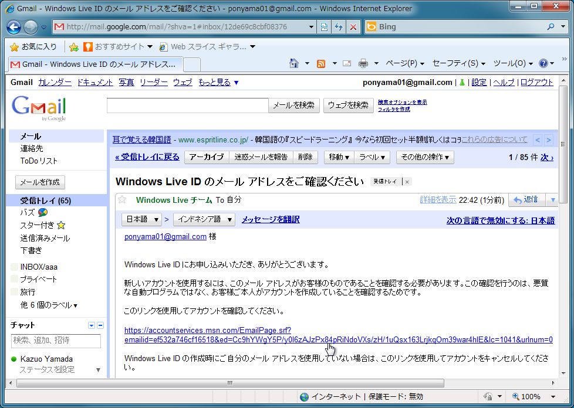Click the 旅行 label color box
The height and width of the screenshot is (408, 574).
pos(14,292)
